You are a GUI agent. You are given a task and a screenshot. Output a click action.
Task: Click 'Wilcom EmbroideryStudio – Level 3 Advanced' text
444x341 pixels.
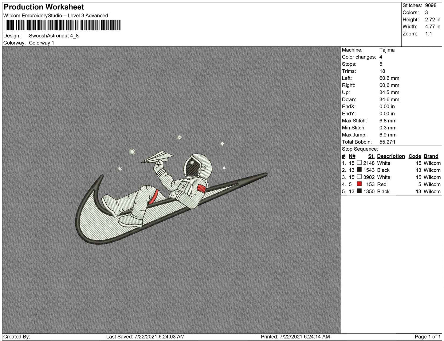[56, 16]
